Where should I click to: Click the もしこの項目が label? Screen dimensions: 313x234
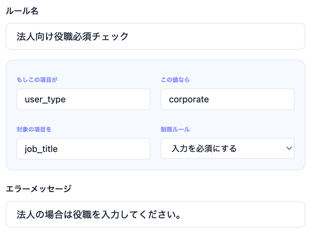tap(37, 80)
